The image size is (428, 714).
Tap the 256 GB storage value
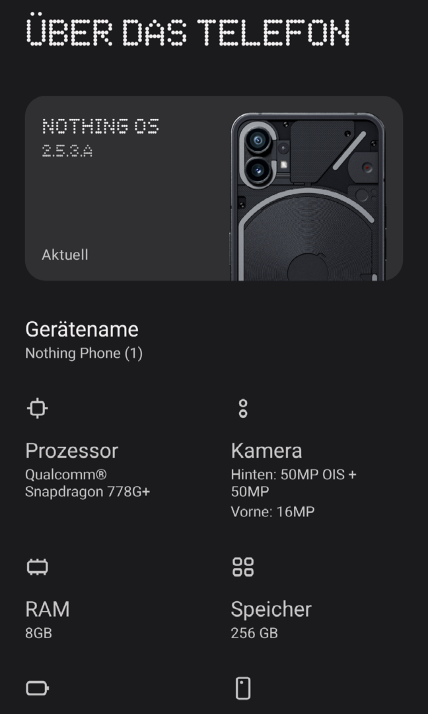coord(254,633)
